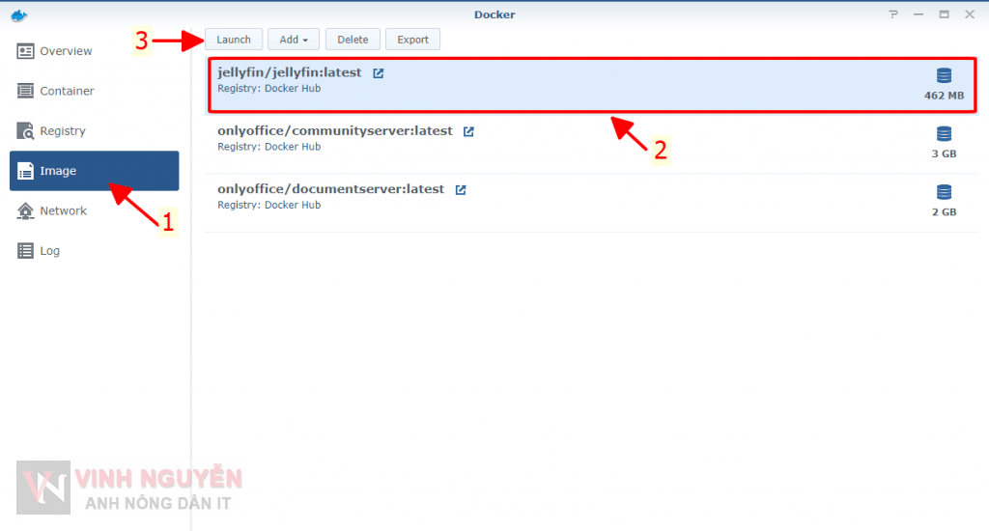
Task: Click external link icon for onlyoffice/communityserver
Action: (468, 131)
